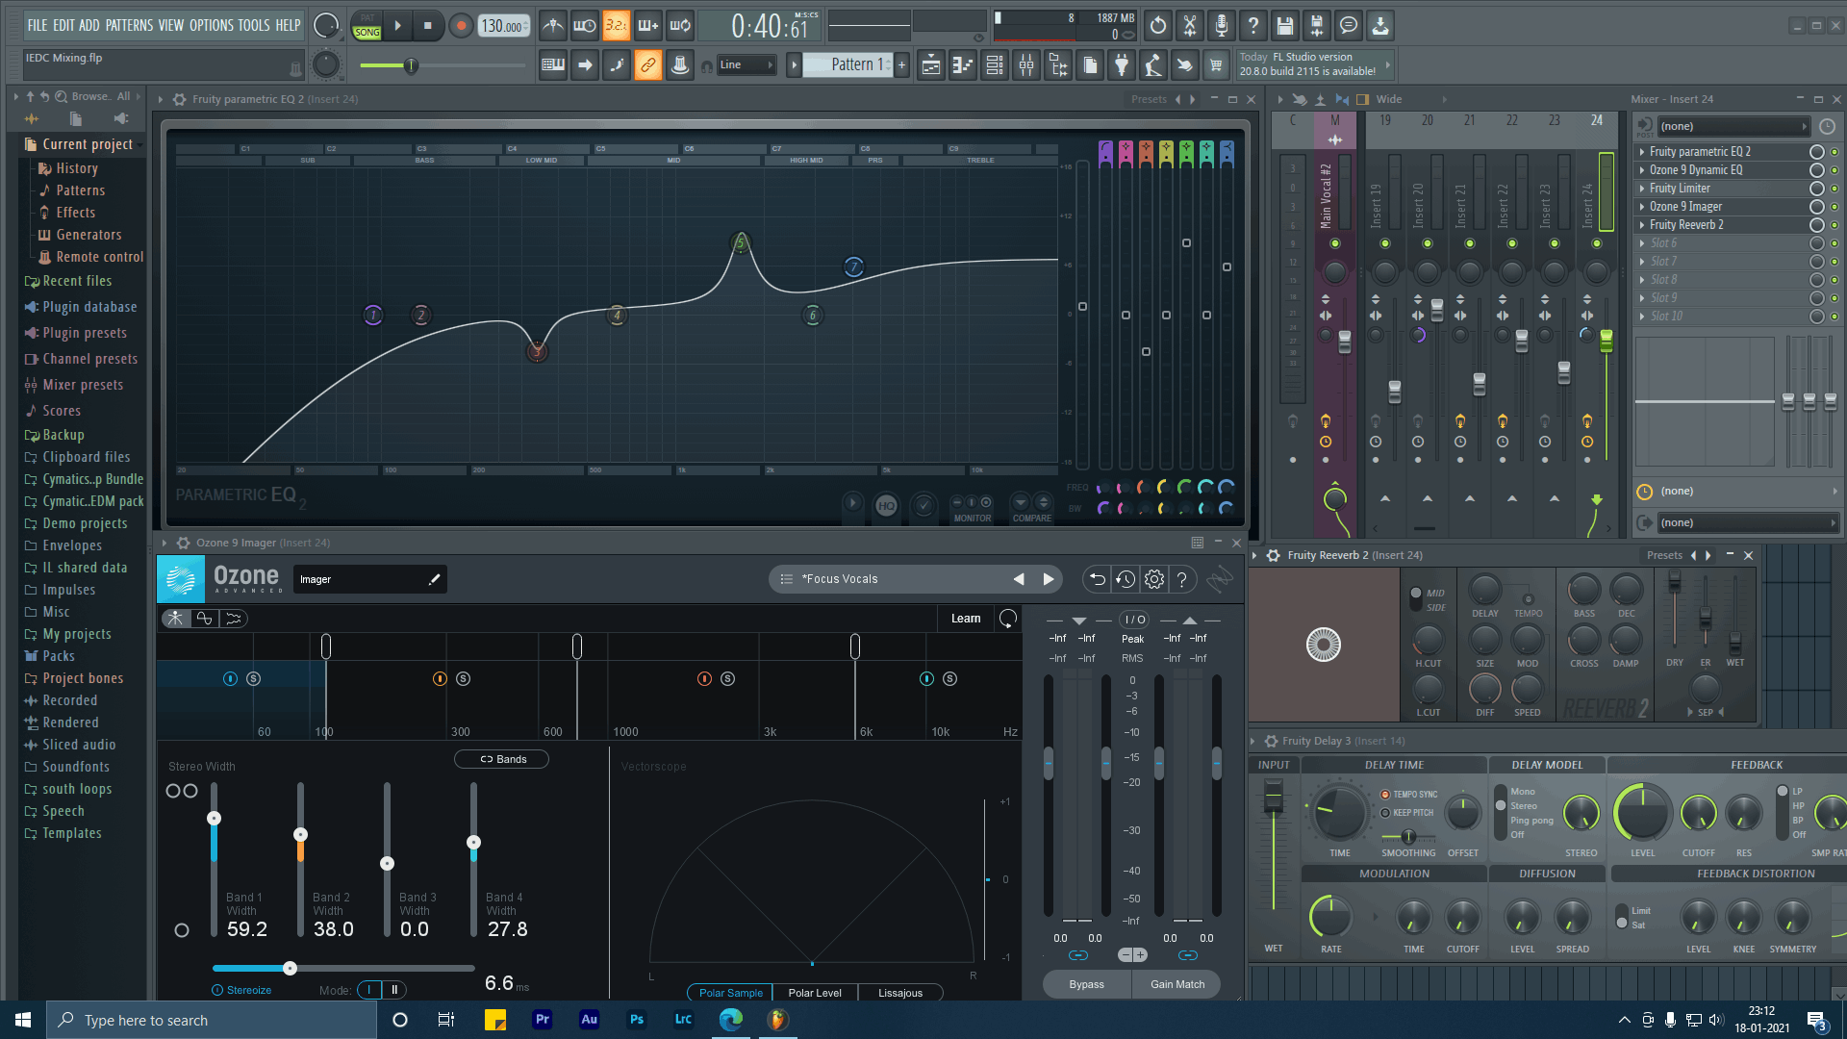Viewport: 1847px width, 1039px height.
Task: Click the record button in transport
Action: click(x=461, y=26)
